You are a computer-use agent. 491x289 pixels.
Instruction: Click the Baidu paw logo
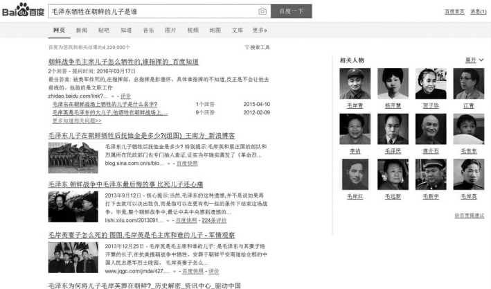tap(23, 10)
